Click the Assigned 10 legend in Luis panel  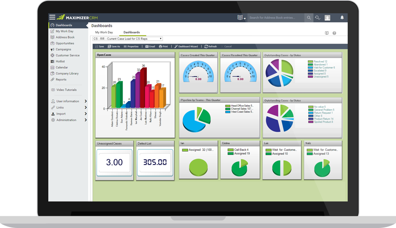pos(277,154)
